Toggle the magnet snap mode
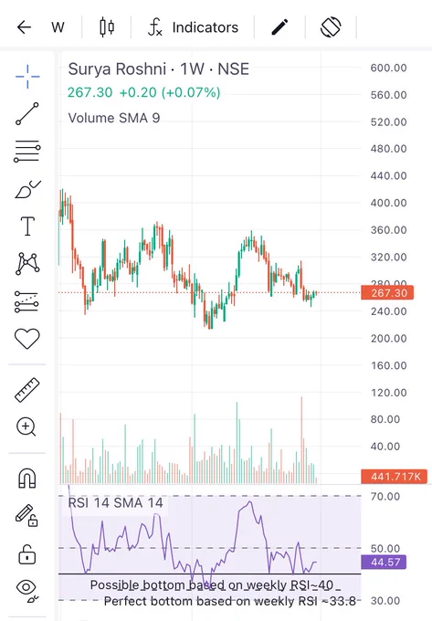Viewport: 432px width, 621px height. point(27,478)
